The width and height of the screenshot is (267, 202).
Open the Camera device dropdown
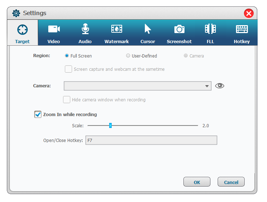(138, 86)
